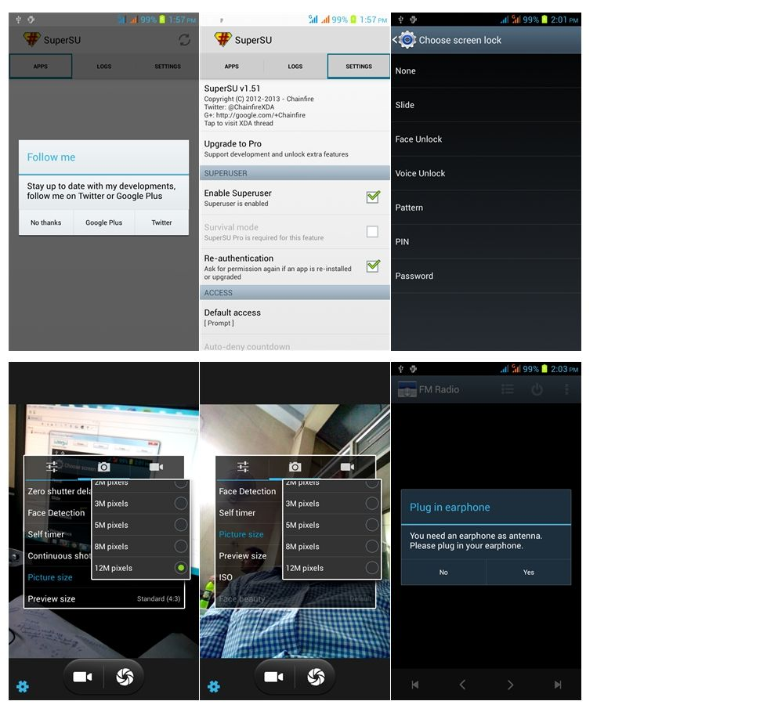Open video camcorder tab in camera menu listing ISO

348,467
